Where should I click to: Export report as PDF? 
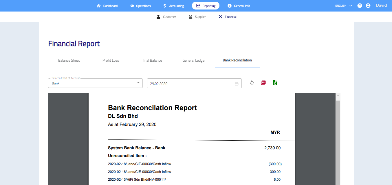tap(263, 83)
